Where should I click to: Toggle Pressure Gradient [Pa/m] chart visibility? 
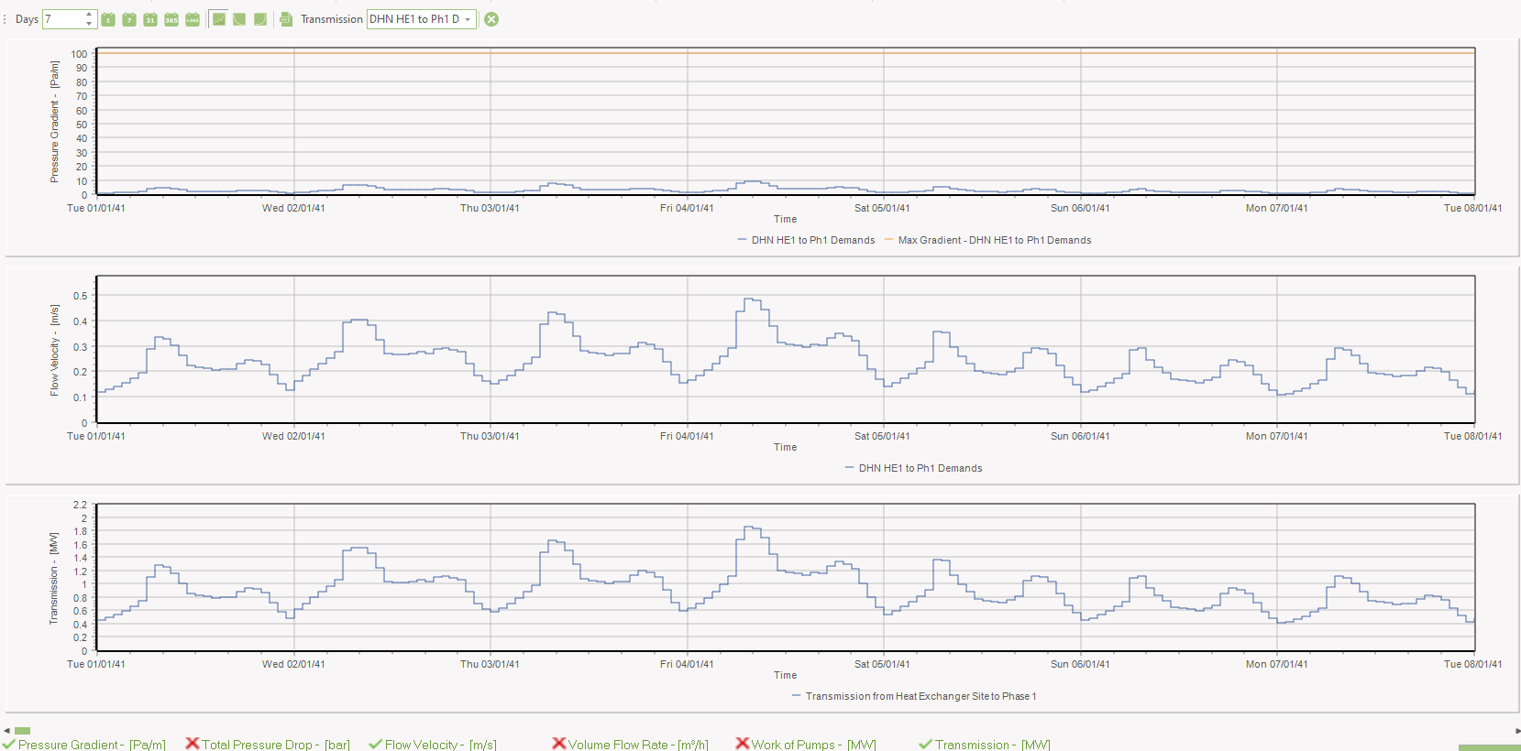(x=84, y=745)
